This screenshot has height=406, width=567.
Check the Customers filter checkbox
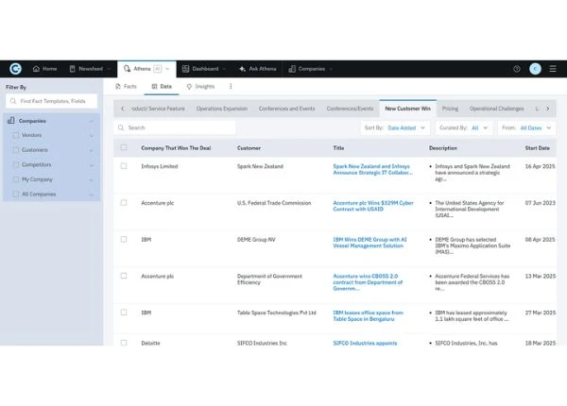16,150
